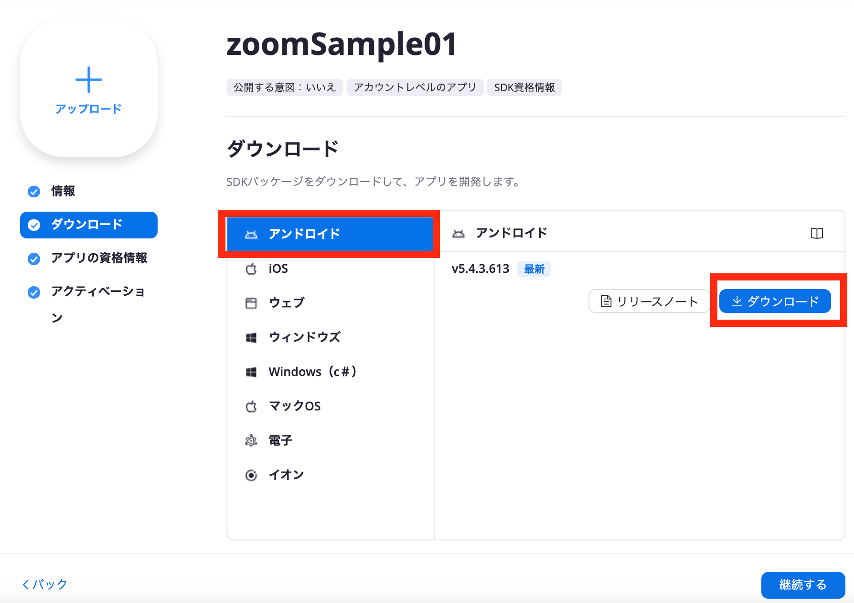Click the リリースノート button

649,301
